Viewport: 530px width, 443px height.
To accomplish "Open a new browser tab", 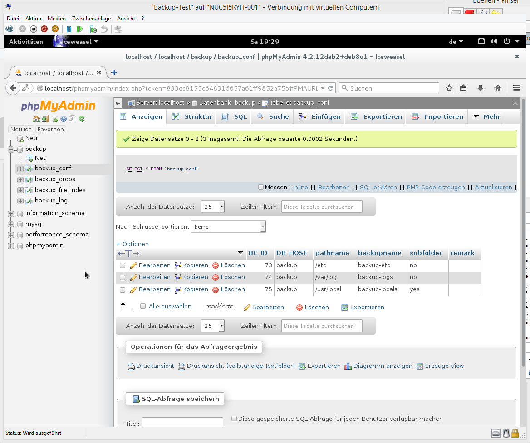I will (114, 72).
